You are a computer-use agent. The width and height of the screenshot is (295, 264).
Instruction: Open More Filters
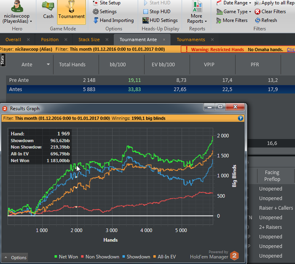point(232,20)
